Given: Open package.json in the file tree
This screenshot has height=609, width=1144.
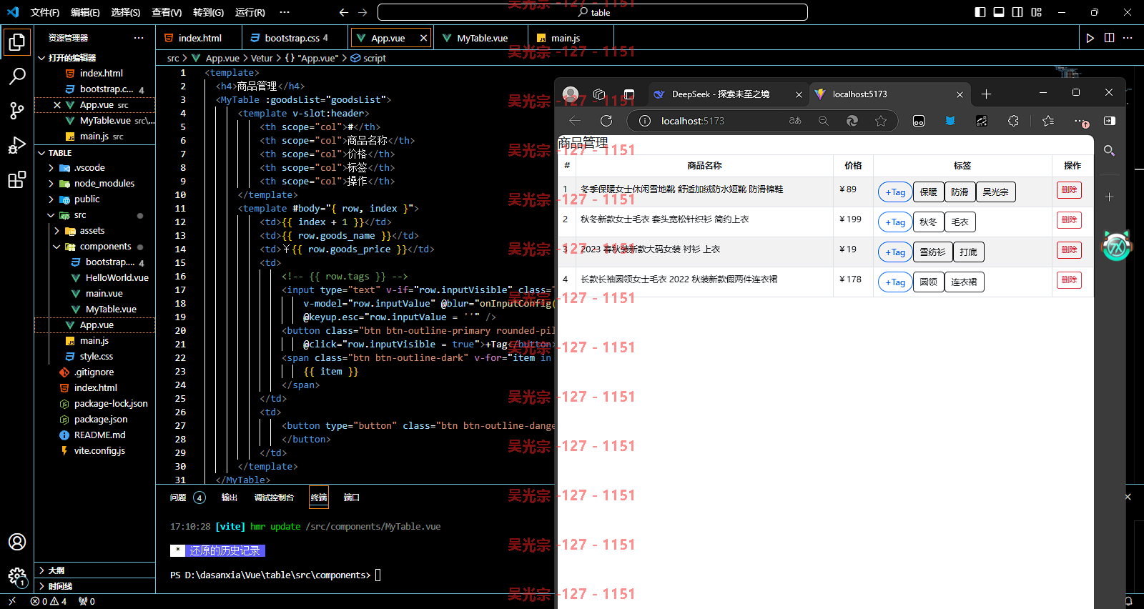Looking at the screenshot, I should point(101,420).
